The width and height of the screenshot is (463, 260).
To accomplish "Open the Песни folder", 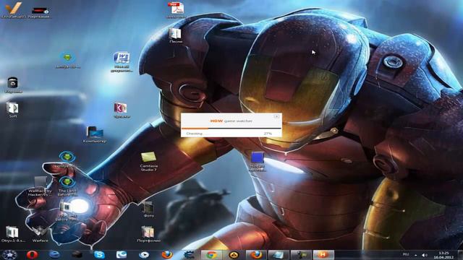I will click(175, 33).
